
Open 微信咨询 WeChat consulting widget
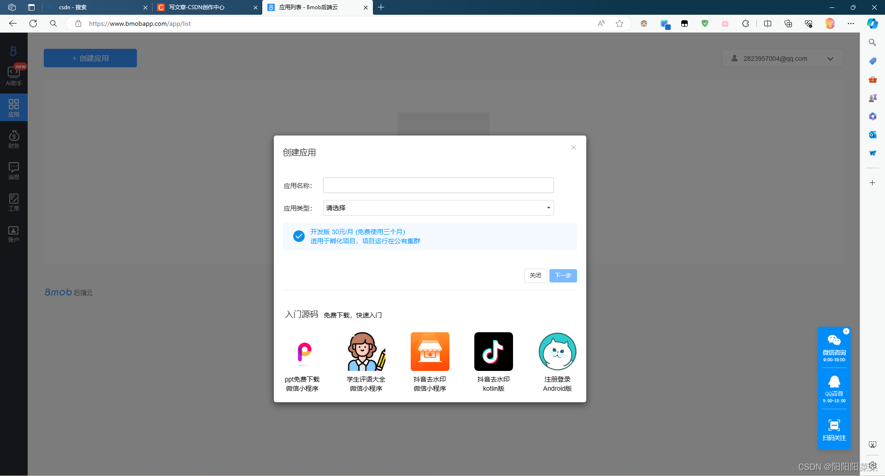[x=834, y=346]
